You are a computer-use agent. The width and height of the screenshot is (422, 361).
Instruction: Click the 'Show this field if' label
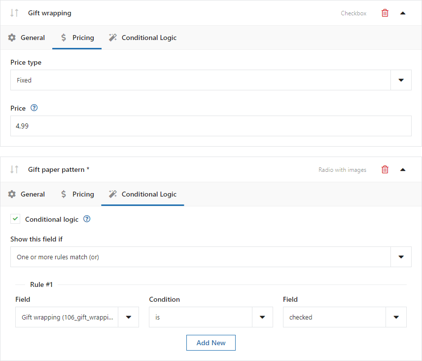click(36, 239)
